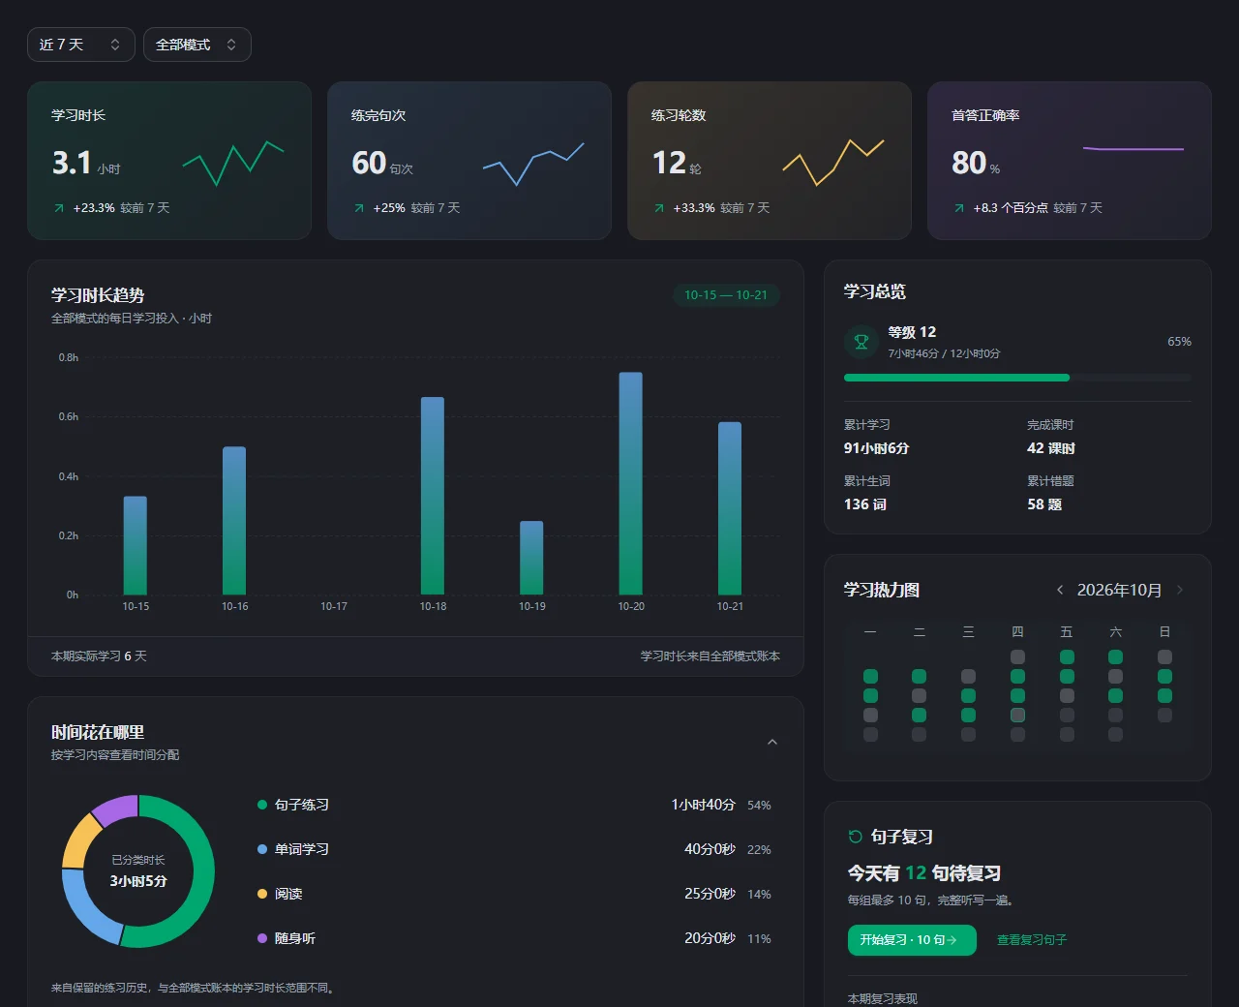Click the up-arrow trend icon in 学习时长 card
The height and width of the screenshot is (1007, 1239).
[59, 208]
